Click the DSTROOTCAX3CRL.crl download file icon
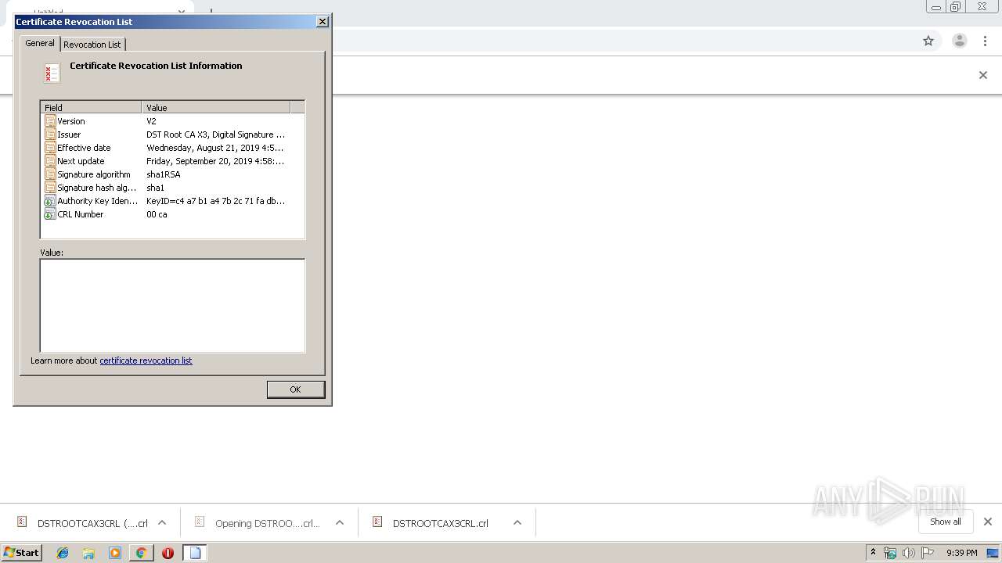Viewport: 1002px width, 563px height. coord(377,522)
